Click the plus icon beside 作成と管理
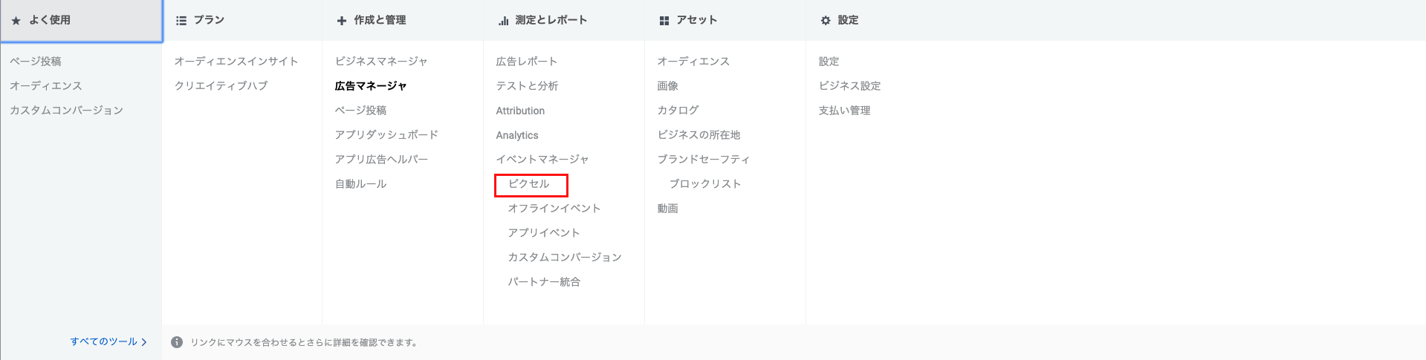The width and height of the screenshot is (1426, 360). click(x=342, y=21)
